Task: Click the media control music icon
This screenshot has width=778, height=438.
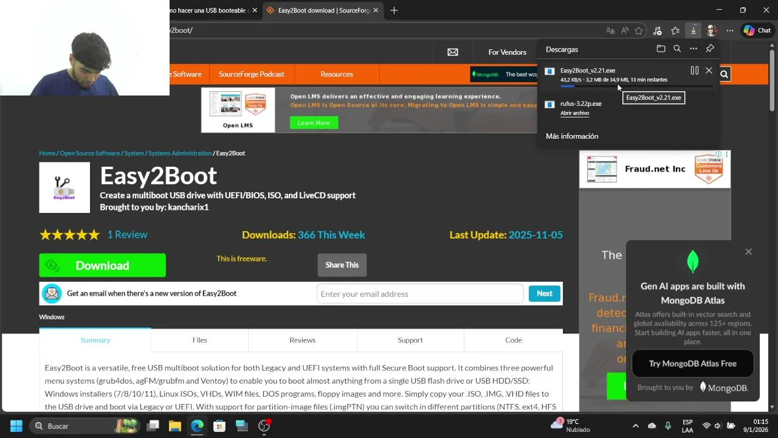Action: click(x=657, y=30)
